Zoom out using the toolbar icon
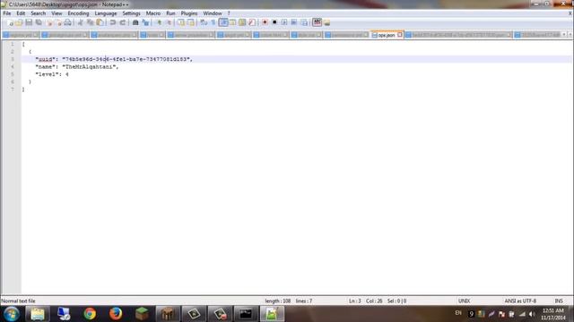 point(169,22)
